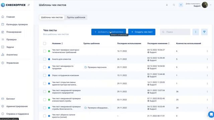The width and height of the screenshot is (214, 120).
Task: Open the toolbar three-dots options button
Action: [x=196, y=32]
